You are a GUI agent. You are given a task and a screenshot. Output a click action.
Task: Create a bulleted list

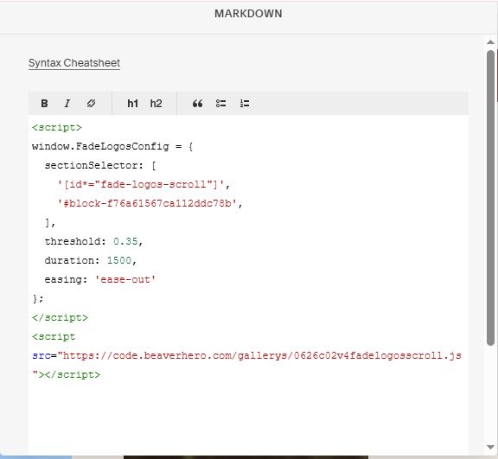(x=220, y=103)
